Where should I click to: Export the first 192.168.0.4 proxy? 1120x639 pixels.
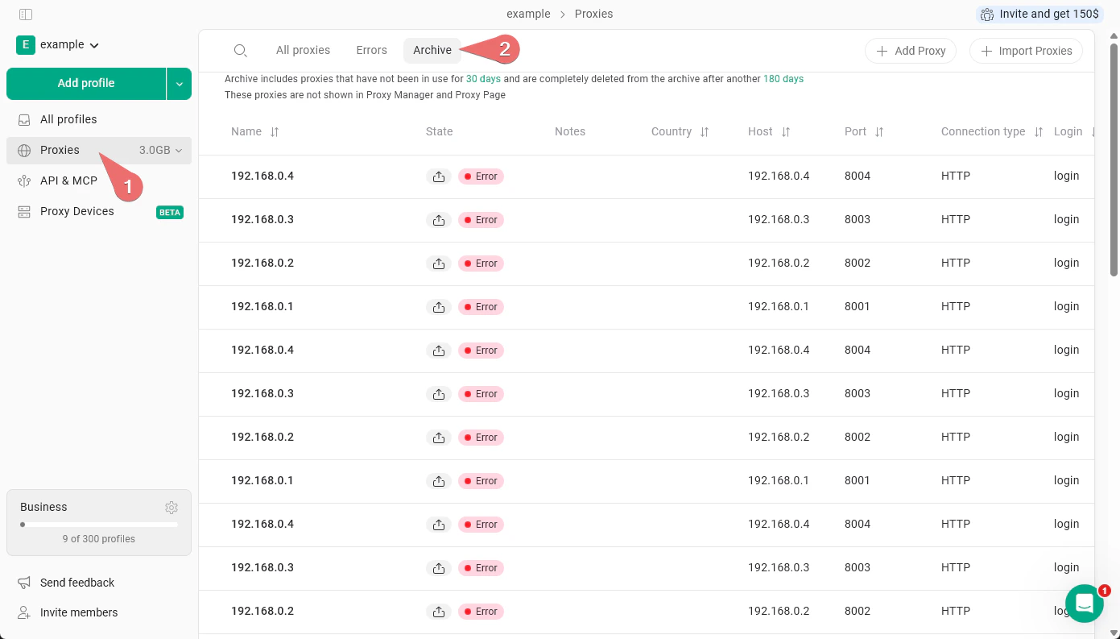pos(439,176)
